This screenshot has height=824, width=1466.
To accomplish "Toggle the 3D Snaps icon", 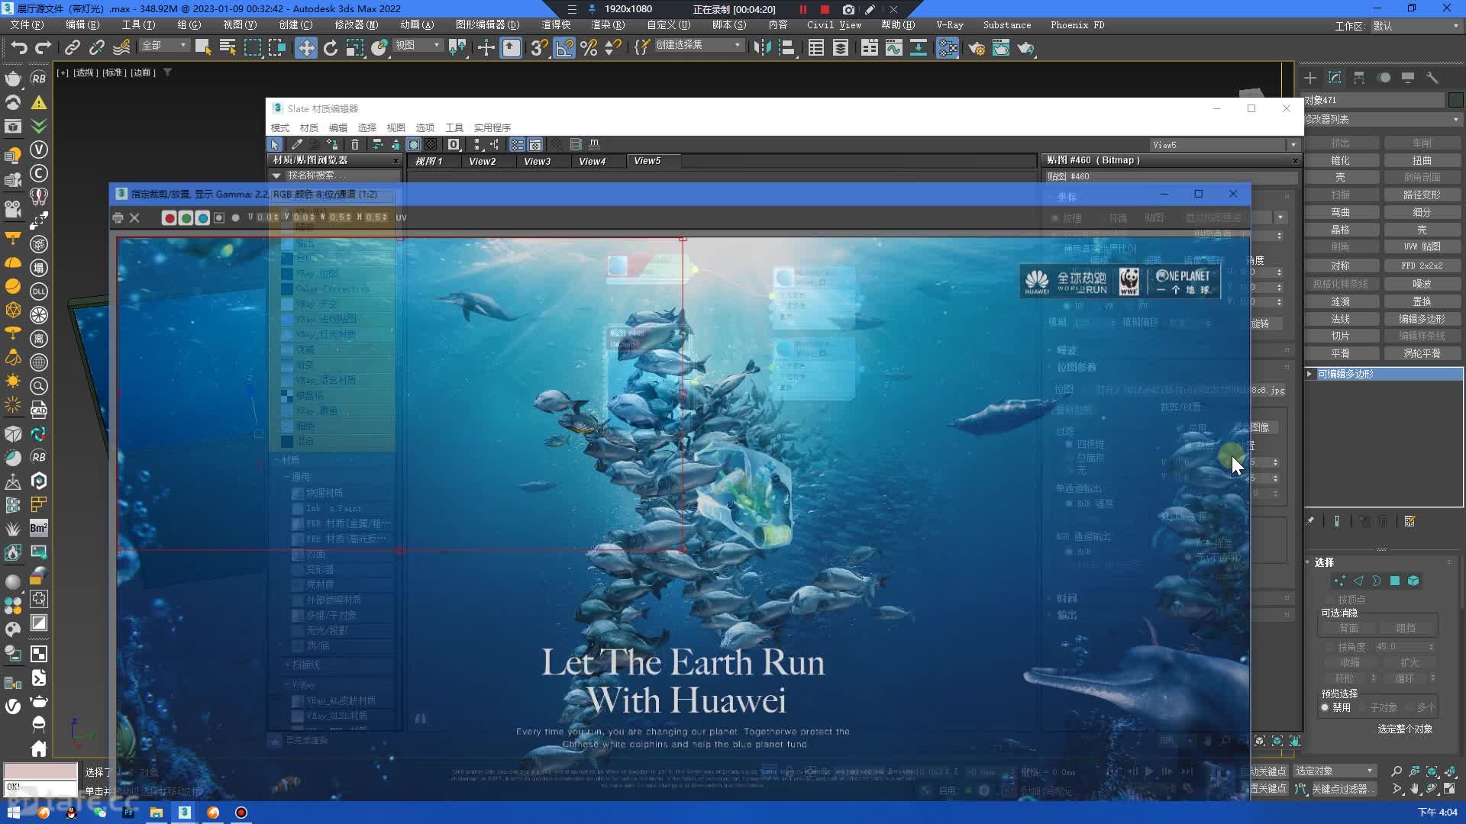I will 539,47.
